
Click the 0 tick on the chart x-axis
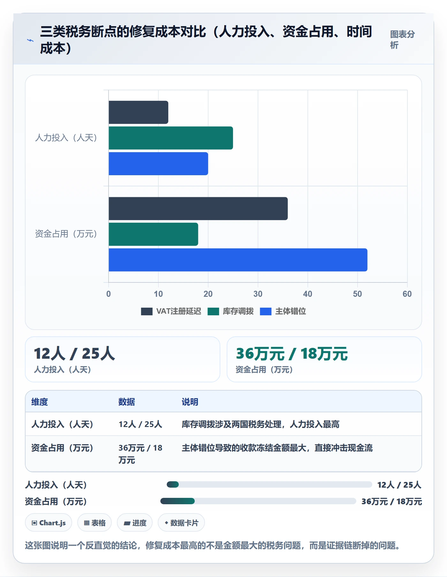(109, 294)
